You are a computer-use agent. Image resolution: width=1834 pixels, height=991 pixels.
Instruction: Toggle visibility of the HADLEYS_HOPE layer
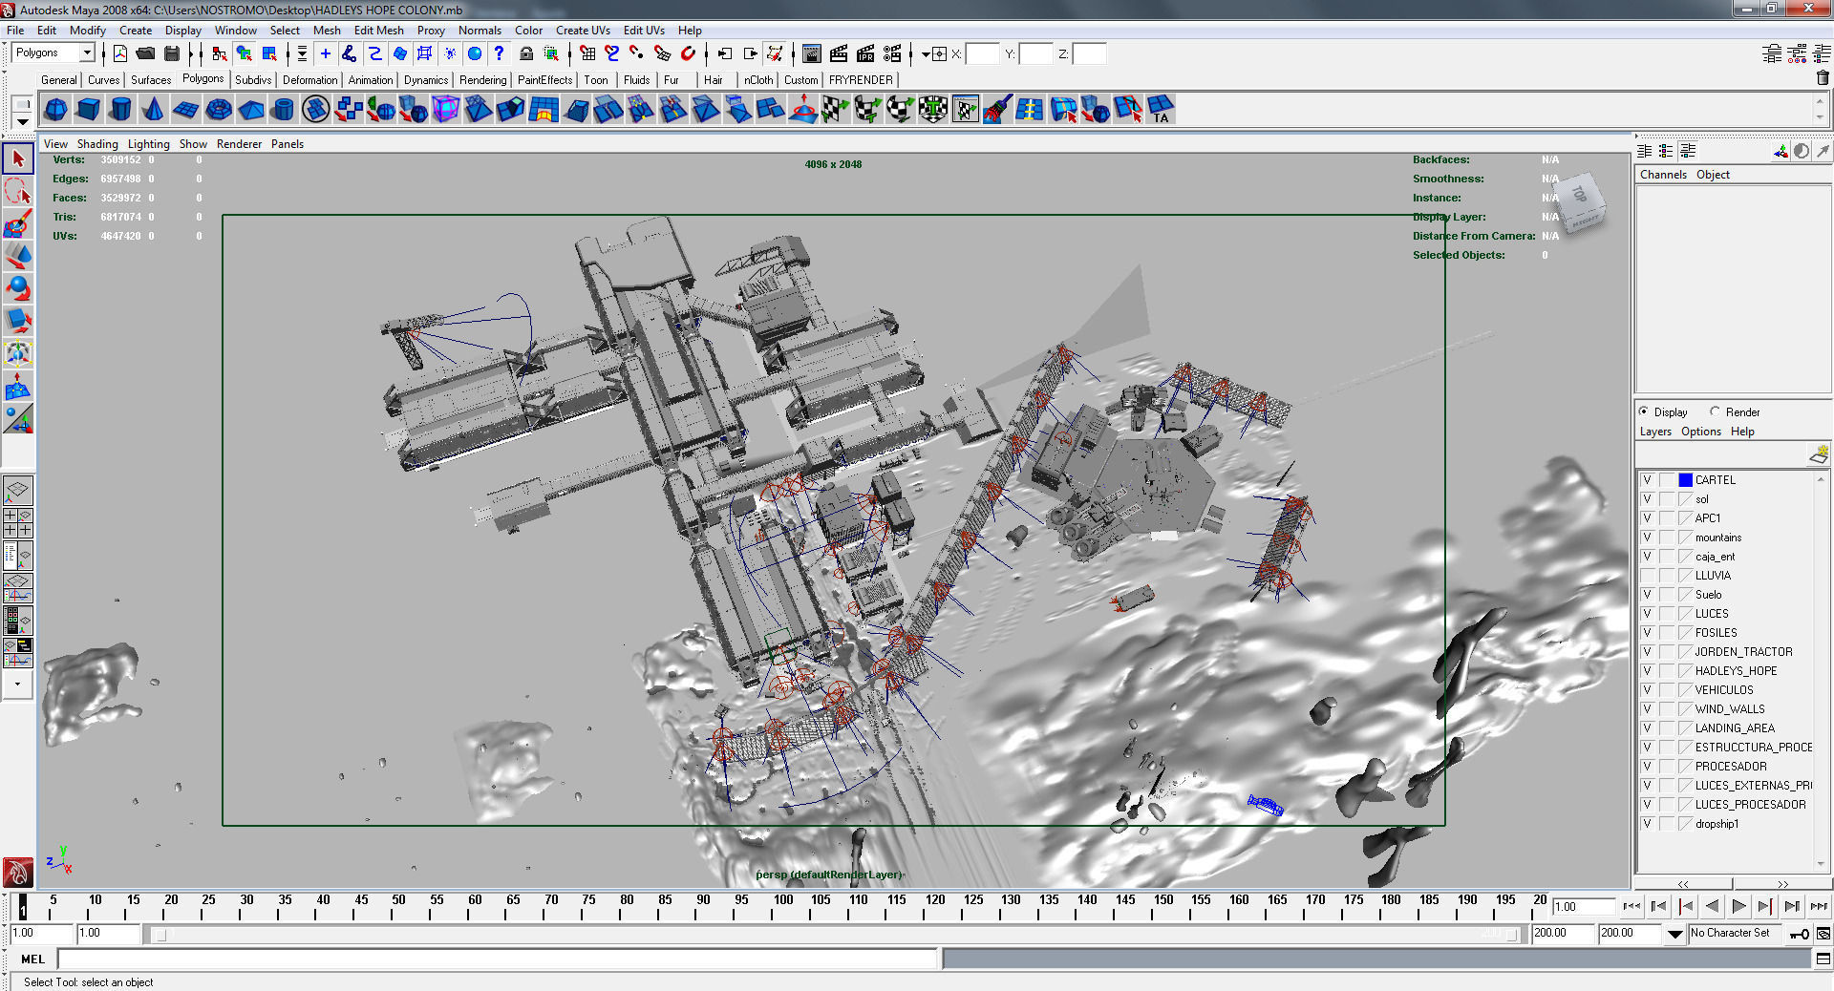point(1648,671)
